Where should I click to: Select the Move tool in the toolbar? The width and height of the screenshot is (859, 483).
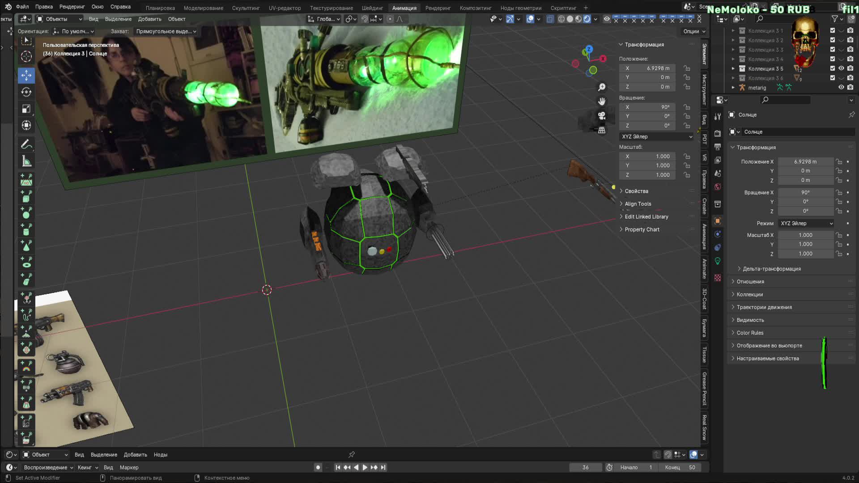click(x=26, y=75)
